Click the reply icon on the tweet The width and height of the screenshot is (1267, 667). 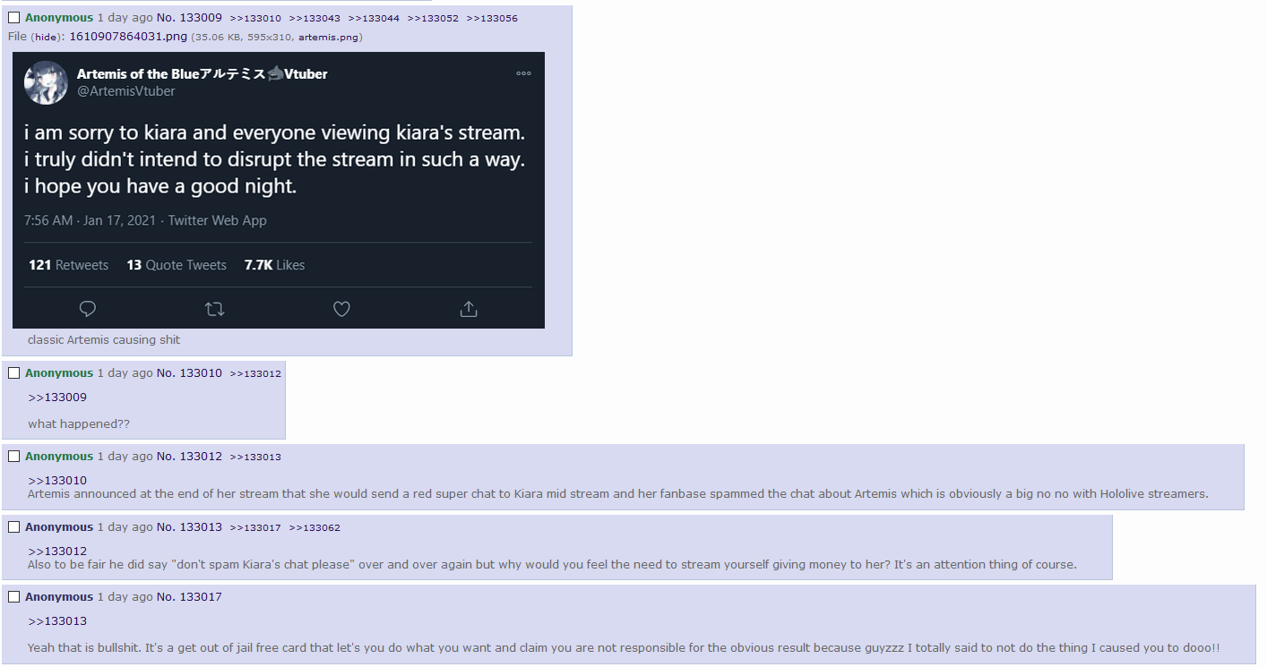click(87, 309)
